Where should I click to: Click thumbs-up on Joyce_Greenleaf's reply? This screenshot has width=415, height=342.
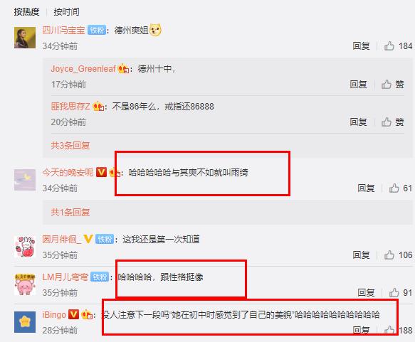pos(387,85)
